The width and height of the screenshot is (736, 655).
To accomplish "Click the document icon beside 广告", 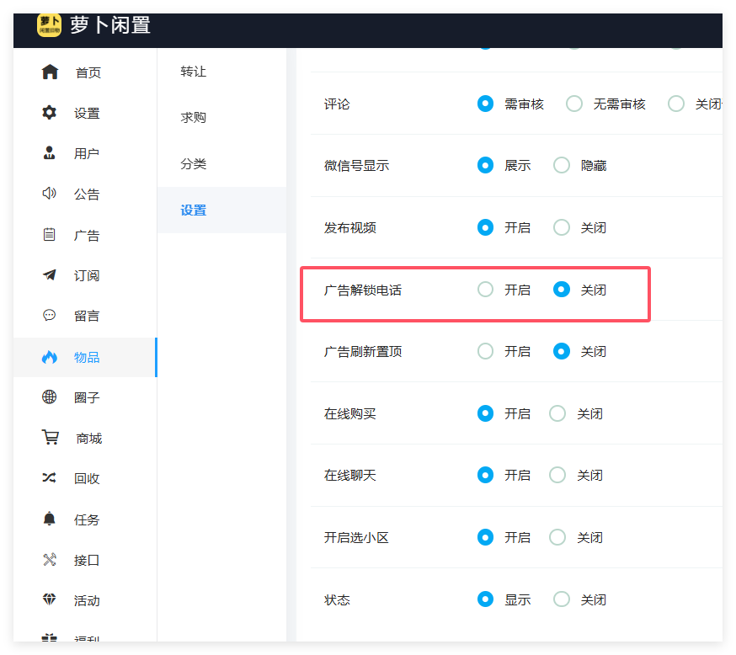I will (50, 234).
